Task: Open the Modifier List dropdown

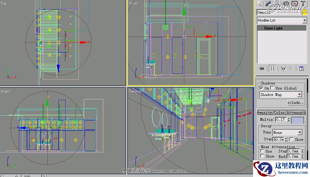Action: click(305, 20)
